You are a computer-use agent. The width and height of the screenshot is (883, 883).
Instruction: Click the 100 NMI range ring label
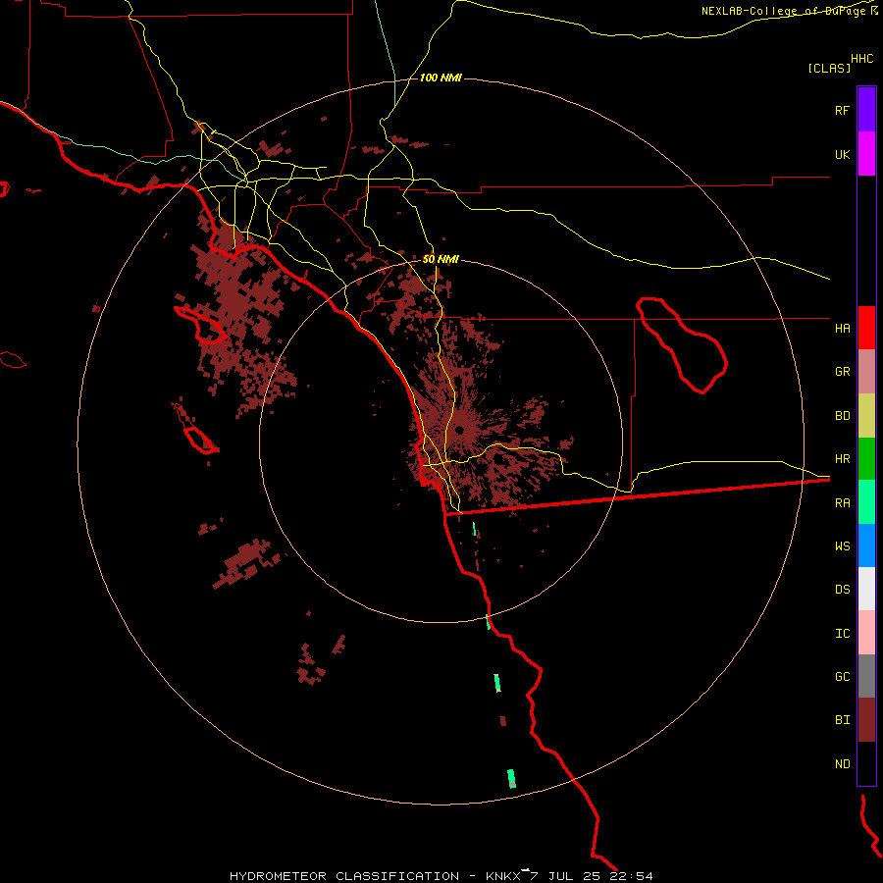coord(441,78)
